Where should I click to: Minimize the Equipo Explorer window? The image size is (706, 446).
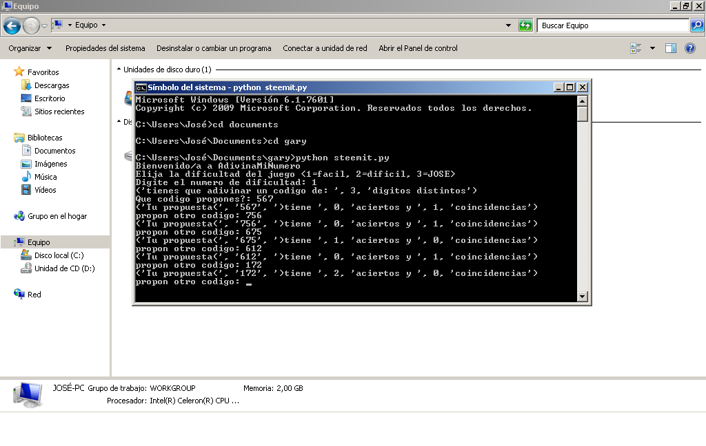point(675,6)
